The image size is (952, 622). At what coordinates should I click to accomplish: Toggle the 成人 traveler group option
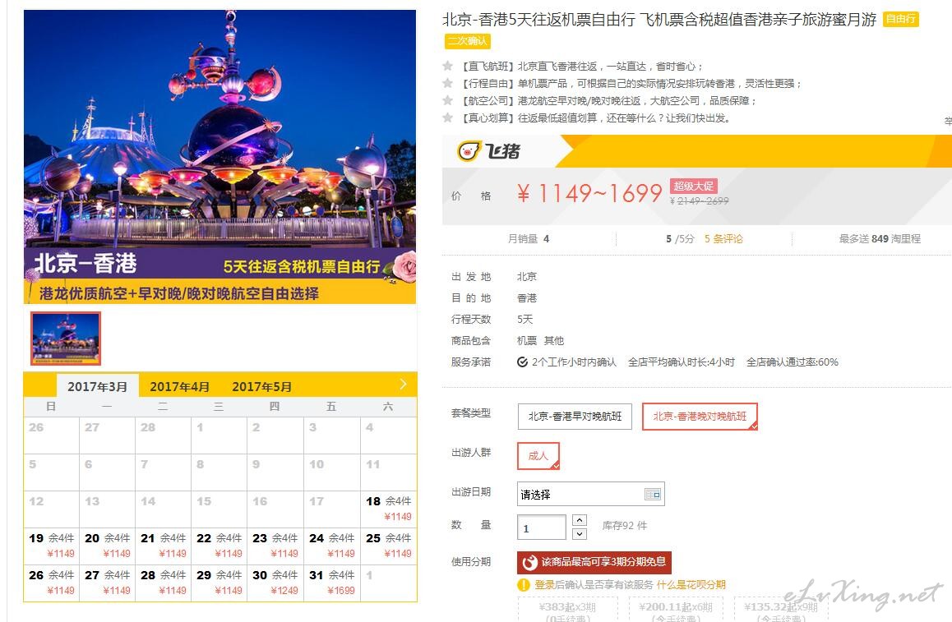pos(538,456)
